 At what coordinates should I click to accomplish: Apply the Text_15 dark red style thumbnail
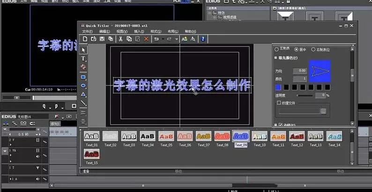click(91, 154)
